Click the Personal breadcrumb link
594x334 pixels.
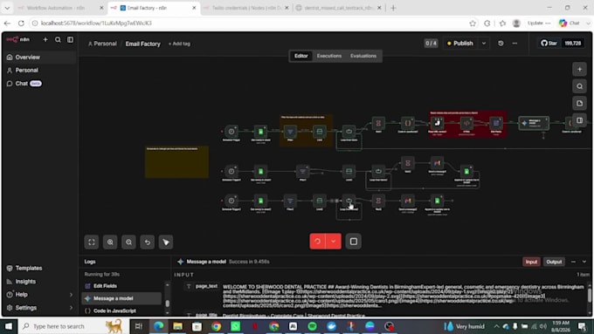pyautogui.click(x=102, y=44)
